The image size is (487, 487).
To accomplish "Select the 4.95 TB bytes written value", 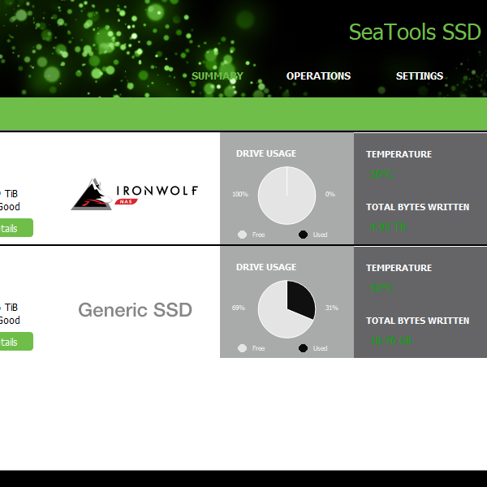I will 388,227.
